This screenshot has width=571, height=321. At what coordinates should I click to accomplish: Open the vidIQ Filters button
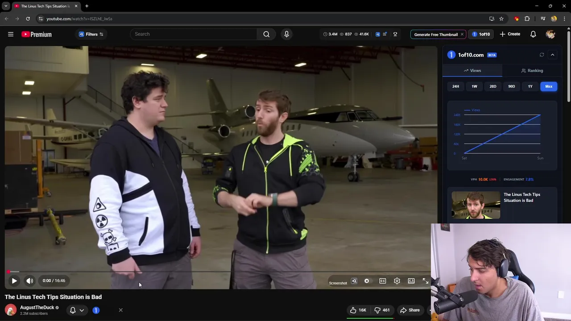[91, 34]
